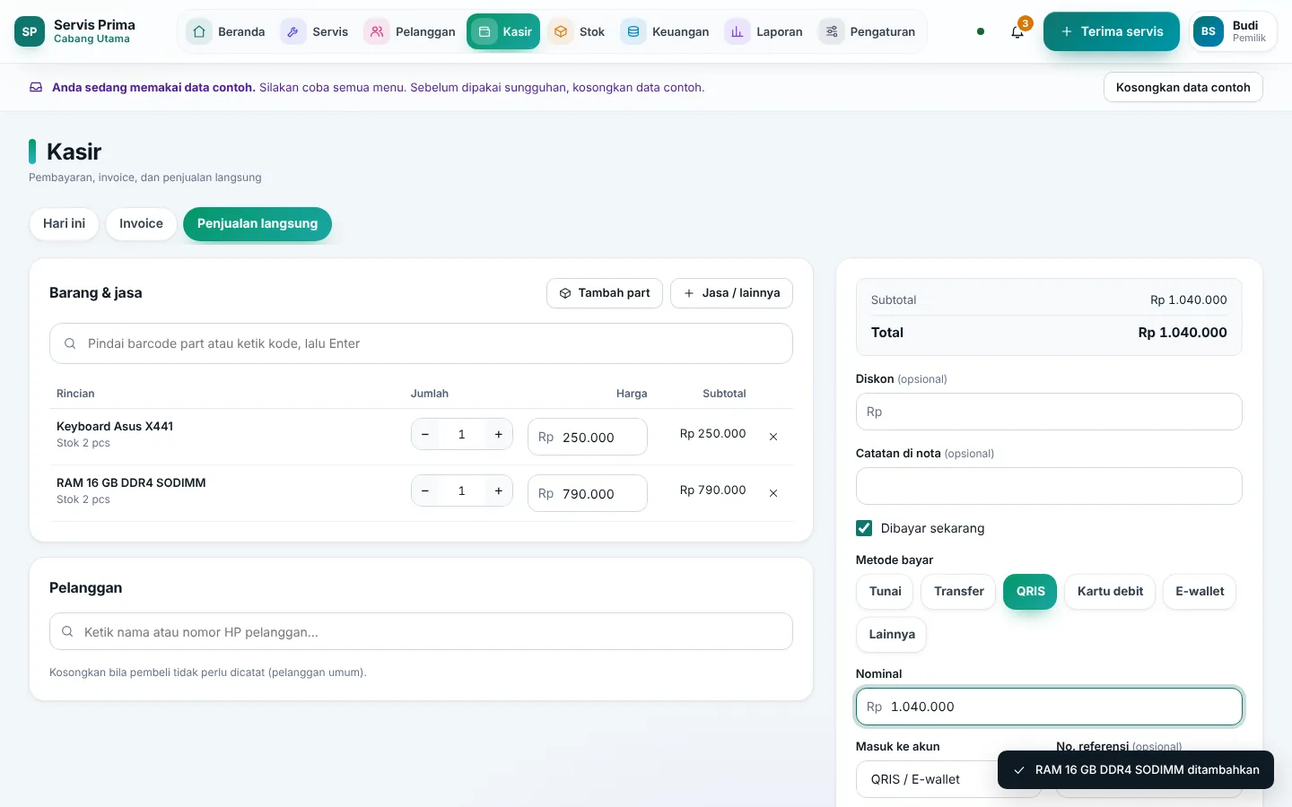Click the customer search magnifier icon
Image resolution: width=1292 pixels, height=807 pixels.
67,632
